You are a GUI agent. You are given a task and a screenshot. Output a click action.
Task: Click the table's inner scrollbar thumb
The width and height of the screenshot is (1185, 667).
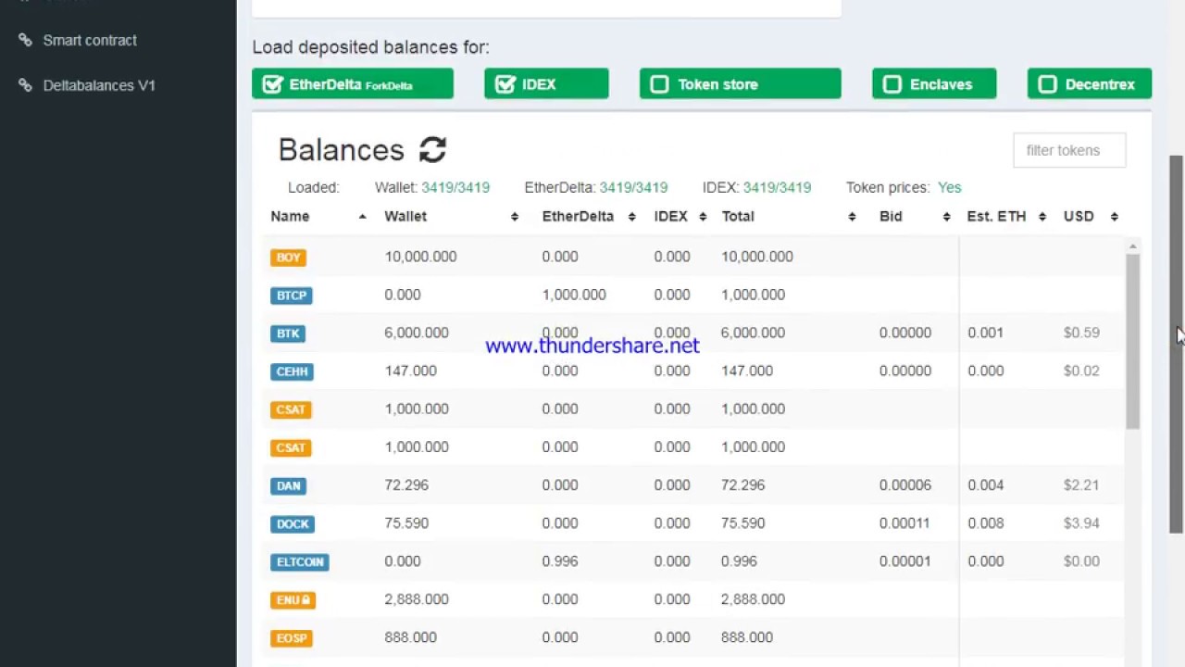click(1132, 341)
